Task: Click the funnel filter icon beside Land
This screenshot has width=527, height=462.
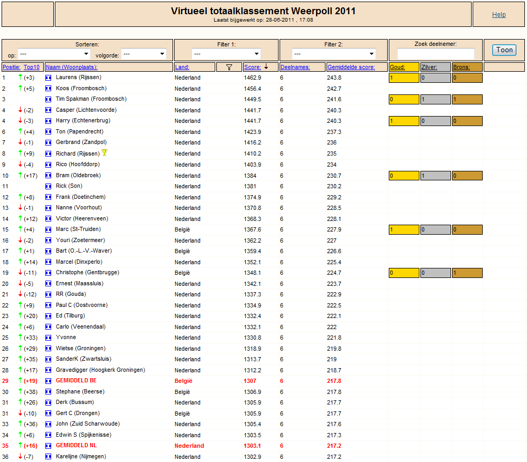Action: [229, 67]
